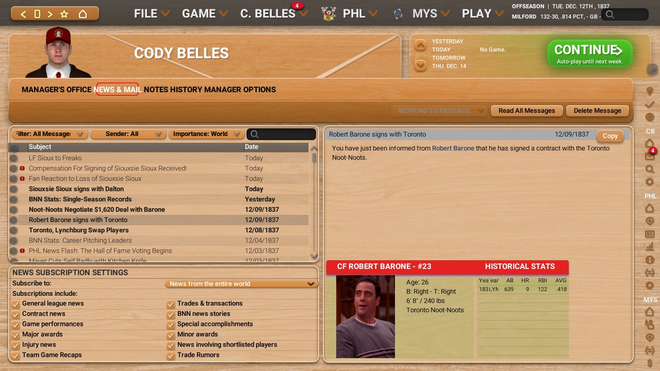The image size is (660, 371).
Task: Switch to the Notes tab
Action: [156, 90]
